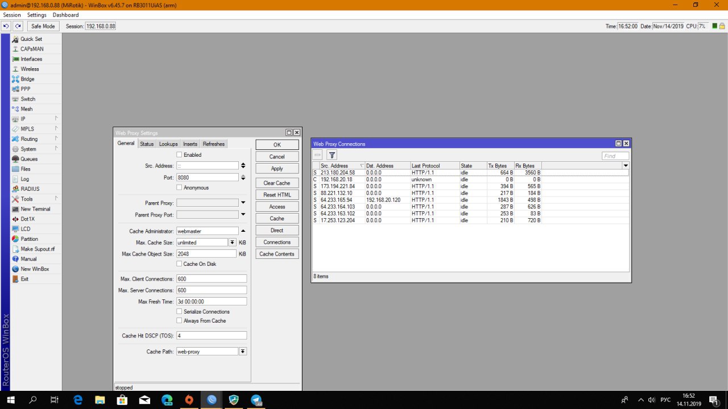This screenshot has width=728, height=409.
Task: Open the Session menu
Action: point(12,15)
